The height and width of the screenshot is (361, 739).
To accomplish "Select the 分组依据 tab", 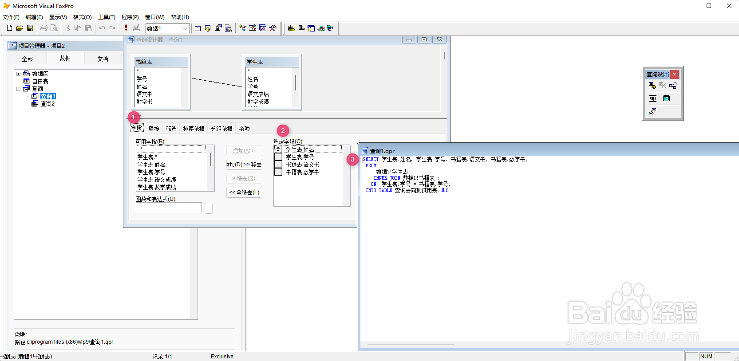I will [221, 129].
